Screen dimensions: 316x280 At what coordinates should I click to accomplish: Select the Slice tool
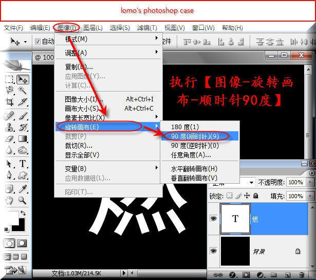click(x=23, y=102)
